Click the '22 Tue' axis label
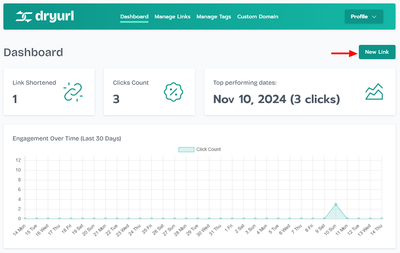 [x=112, y=230]
